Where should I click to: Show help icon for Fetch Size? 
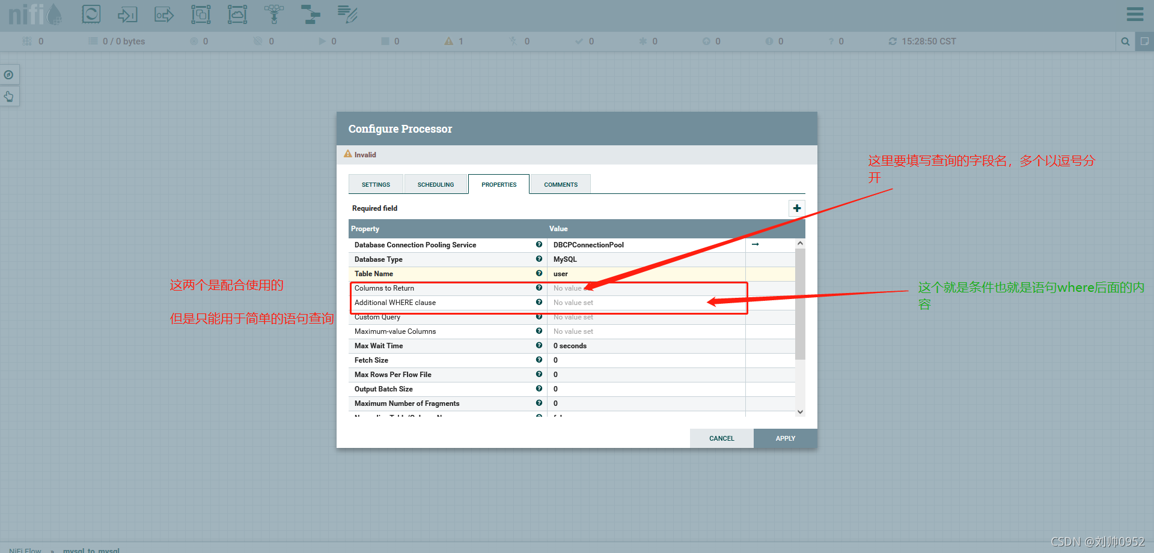click(x=539, y=360)
